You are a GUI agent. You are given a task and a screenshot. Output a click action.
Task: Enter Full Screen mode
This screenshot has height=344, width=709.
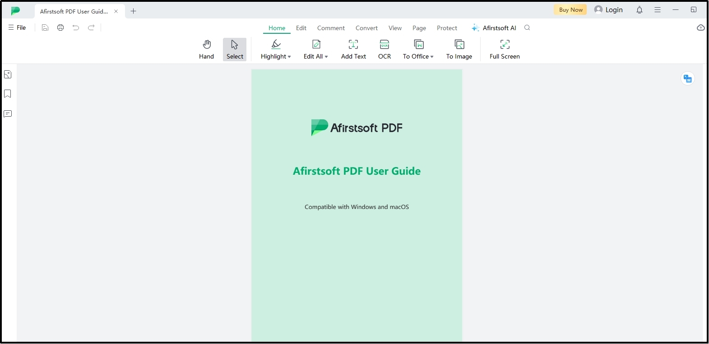(505, 50)
